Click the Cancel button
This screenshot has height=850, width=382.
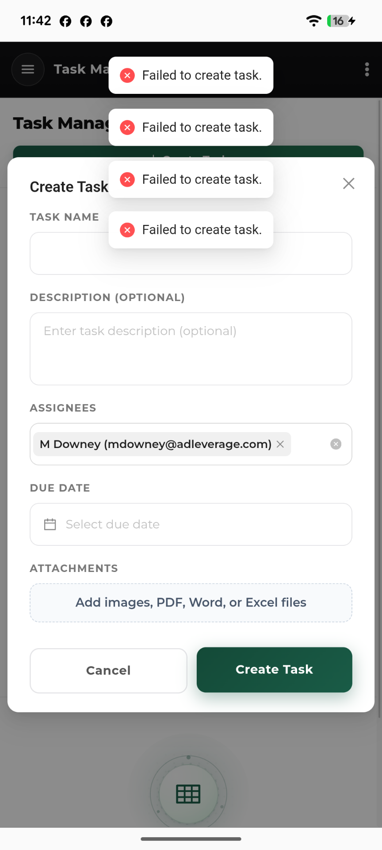coord(108,670)
